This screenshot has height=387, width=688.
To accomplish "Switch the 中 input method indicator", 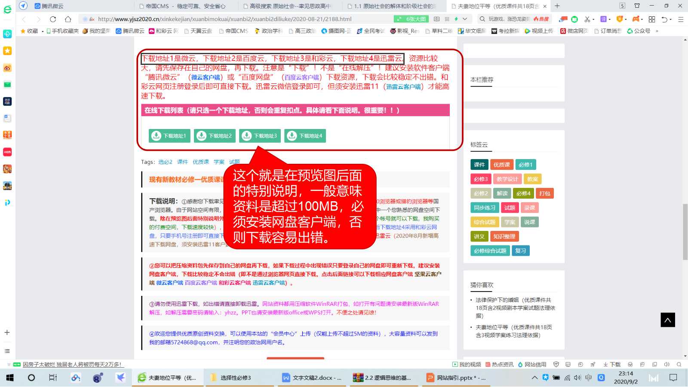I will (x=588, y=378).
